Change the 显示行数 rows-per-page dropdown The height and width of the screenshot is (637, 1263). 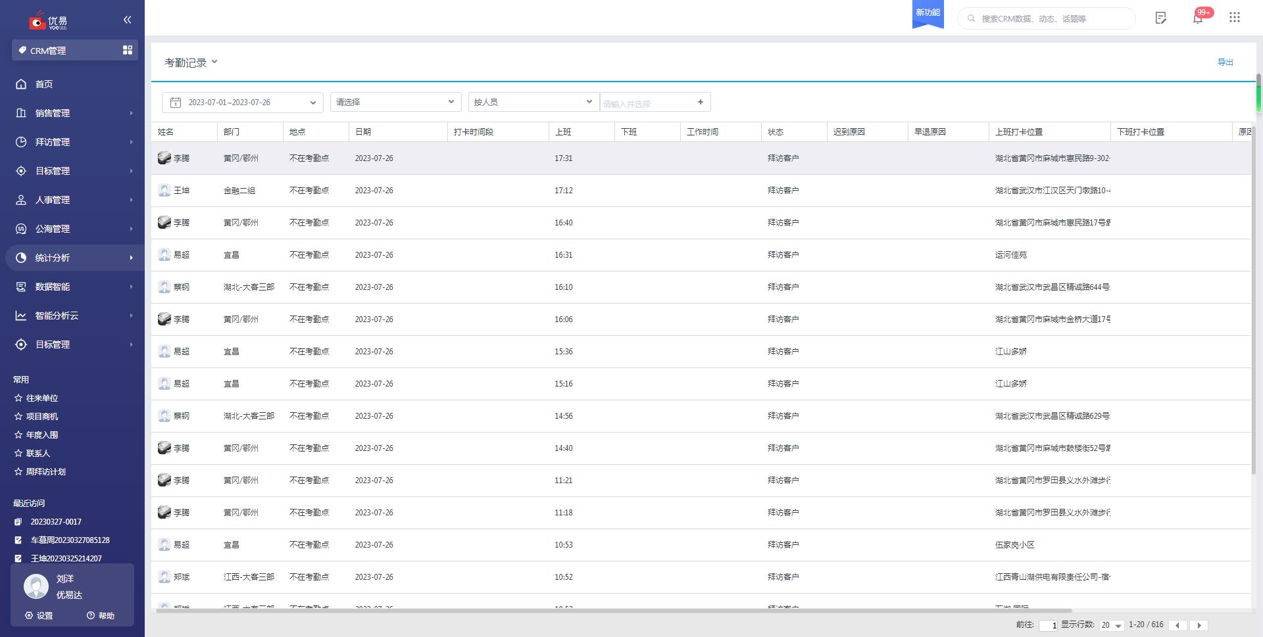click(x=1111, y=625)
